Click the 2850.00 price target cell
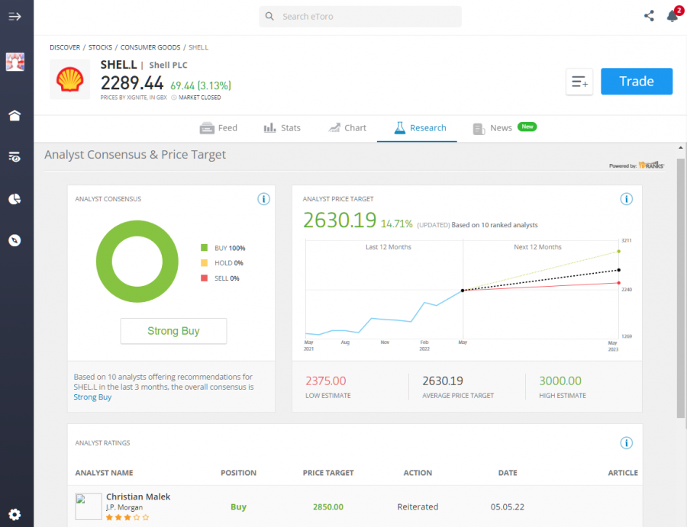This screenshot has width=687, height=527. tap(328, 507)
